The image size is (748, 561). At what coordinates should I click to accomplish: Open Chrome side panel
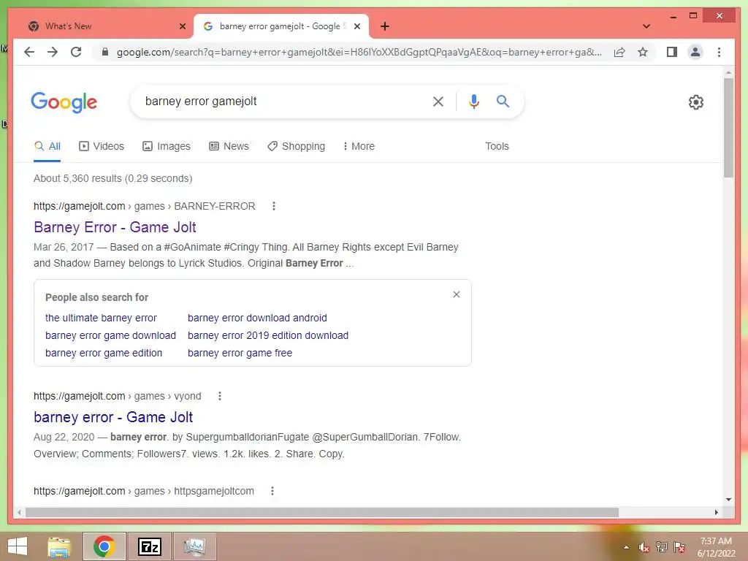tap(672, 52)
